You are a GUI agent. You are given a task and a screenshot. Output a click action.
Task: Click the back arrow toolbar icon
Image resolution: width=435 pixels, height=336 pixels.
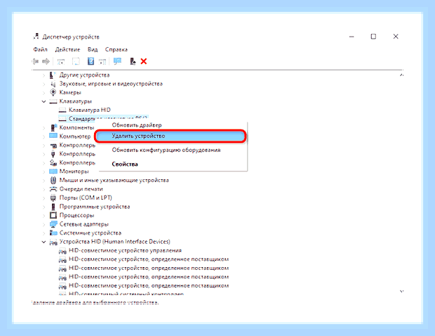click(36, 61)
